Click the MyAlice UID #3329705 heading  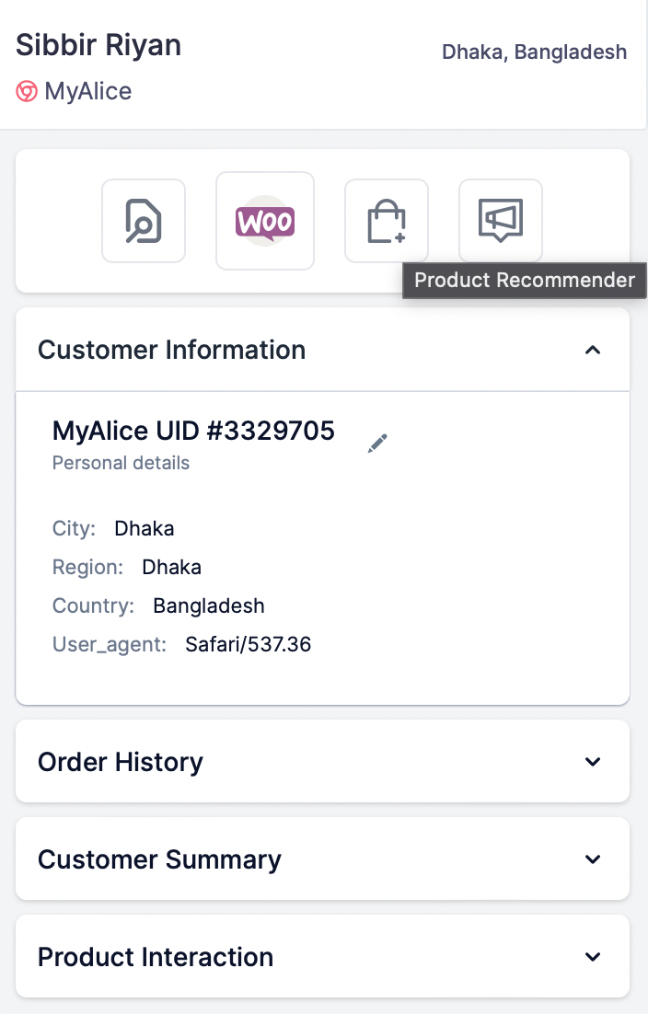[193, 431]
